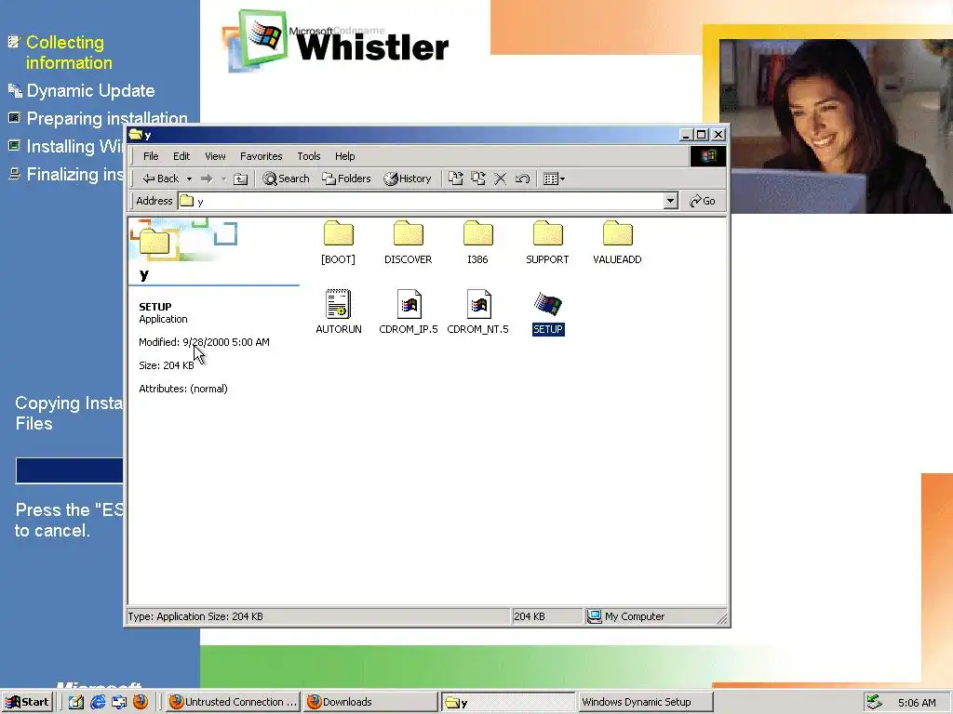Click the 'Modified: 9/28/2000 5:00 AM' text
Screen dimensions: 953x714
pyautogui.click(x=204, y=342)
